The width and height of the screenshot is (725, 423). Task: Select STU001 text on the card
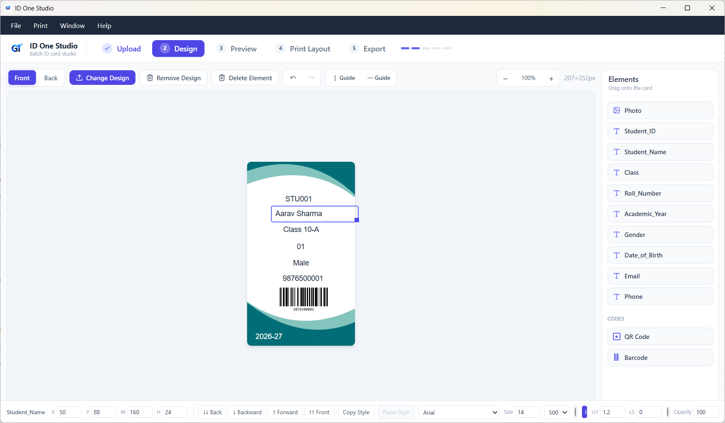tap(299, 199)
